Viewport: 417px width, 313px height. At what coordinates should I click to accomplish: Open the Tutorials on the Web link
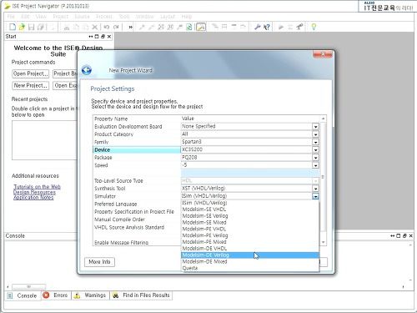pos(37,187)
